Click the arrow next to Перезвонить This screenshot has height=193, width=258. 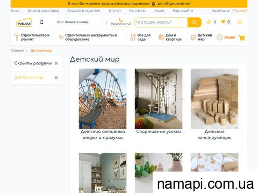click(106, 23)
